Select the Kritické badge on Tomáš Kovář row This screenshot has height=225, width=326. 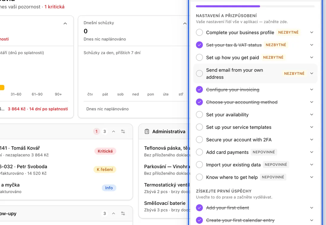point(105,151)
